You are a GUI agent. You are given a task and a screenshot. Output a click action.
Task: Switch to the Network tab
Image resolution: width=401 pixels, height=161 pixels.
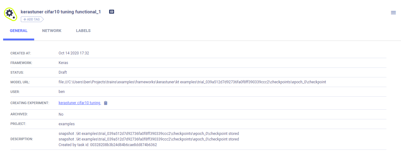(x=52, y=31)
